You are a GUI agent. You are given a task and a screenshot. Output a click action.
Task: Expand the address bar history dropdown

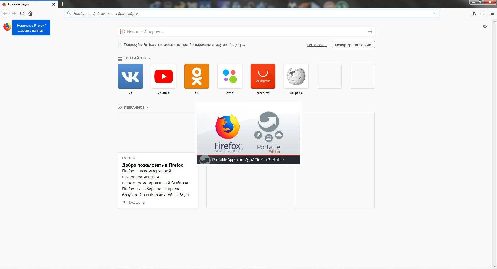click(435, 13)
